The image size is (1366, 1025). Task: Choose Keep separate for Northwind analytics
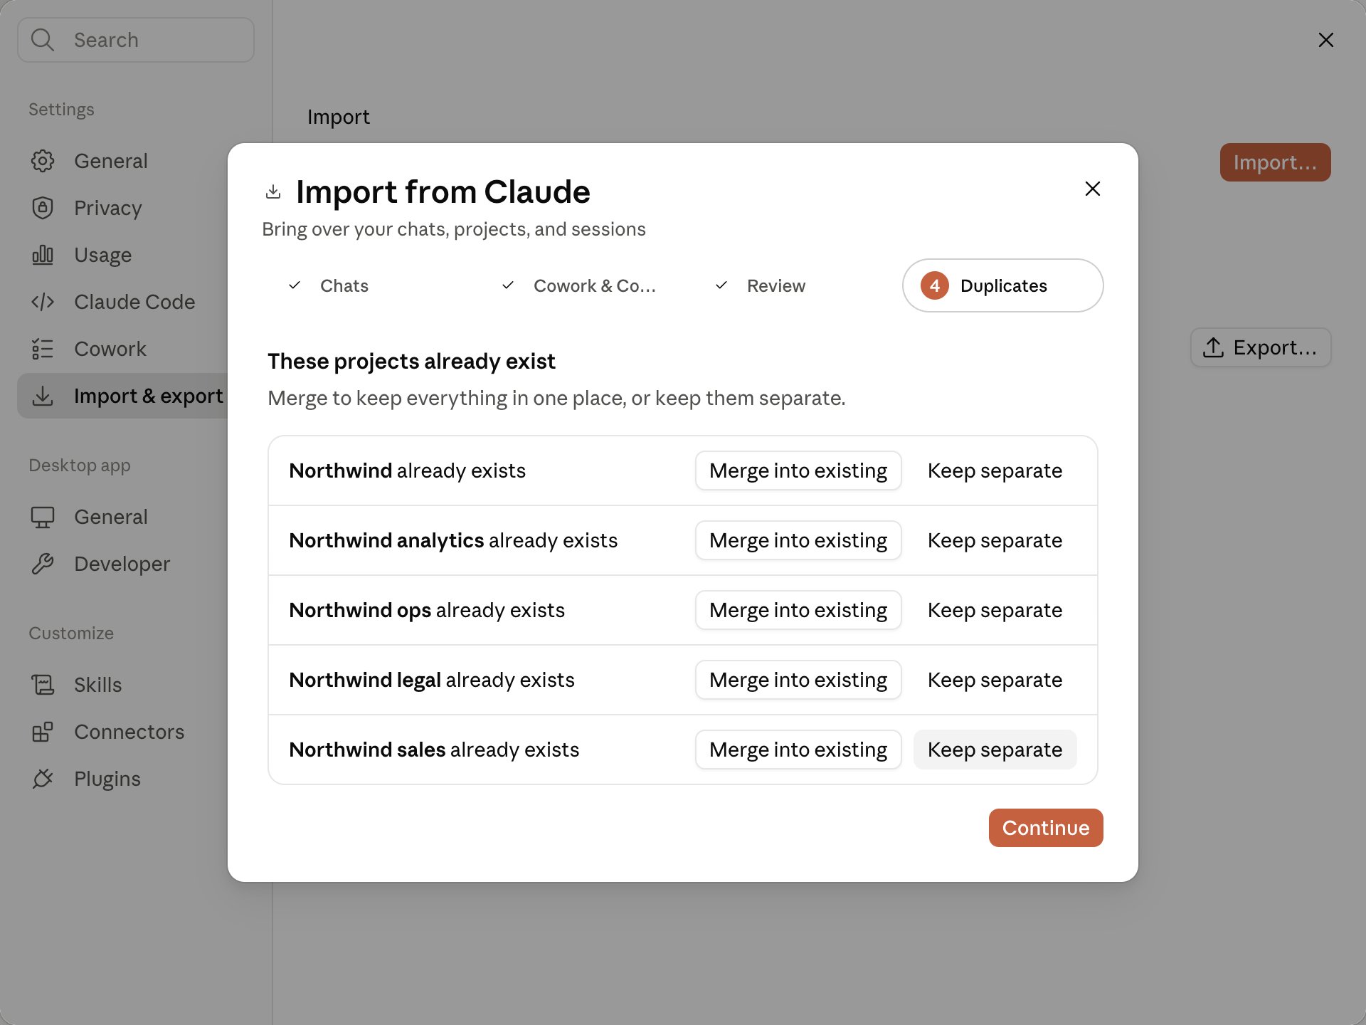(995, 540)
